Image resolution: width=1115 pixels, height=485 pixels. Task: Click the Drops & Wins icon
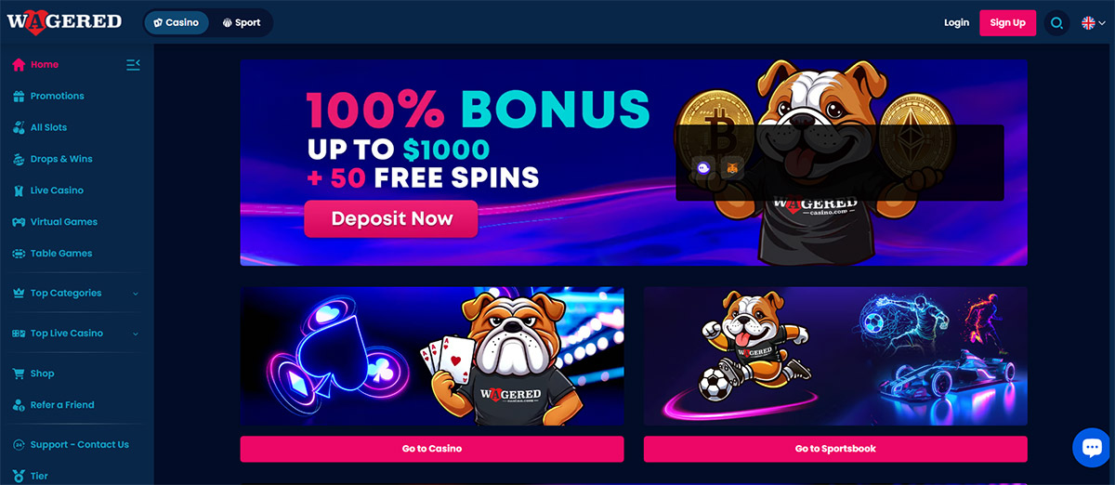pos(20,159)
